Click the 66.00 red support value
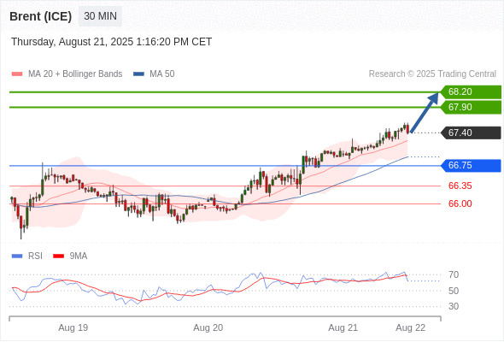Screen dimensions: 504x342 click(460, 203)
